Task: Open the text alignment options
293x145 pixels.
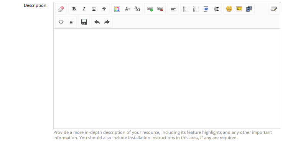Action: [173, 9]
